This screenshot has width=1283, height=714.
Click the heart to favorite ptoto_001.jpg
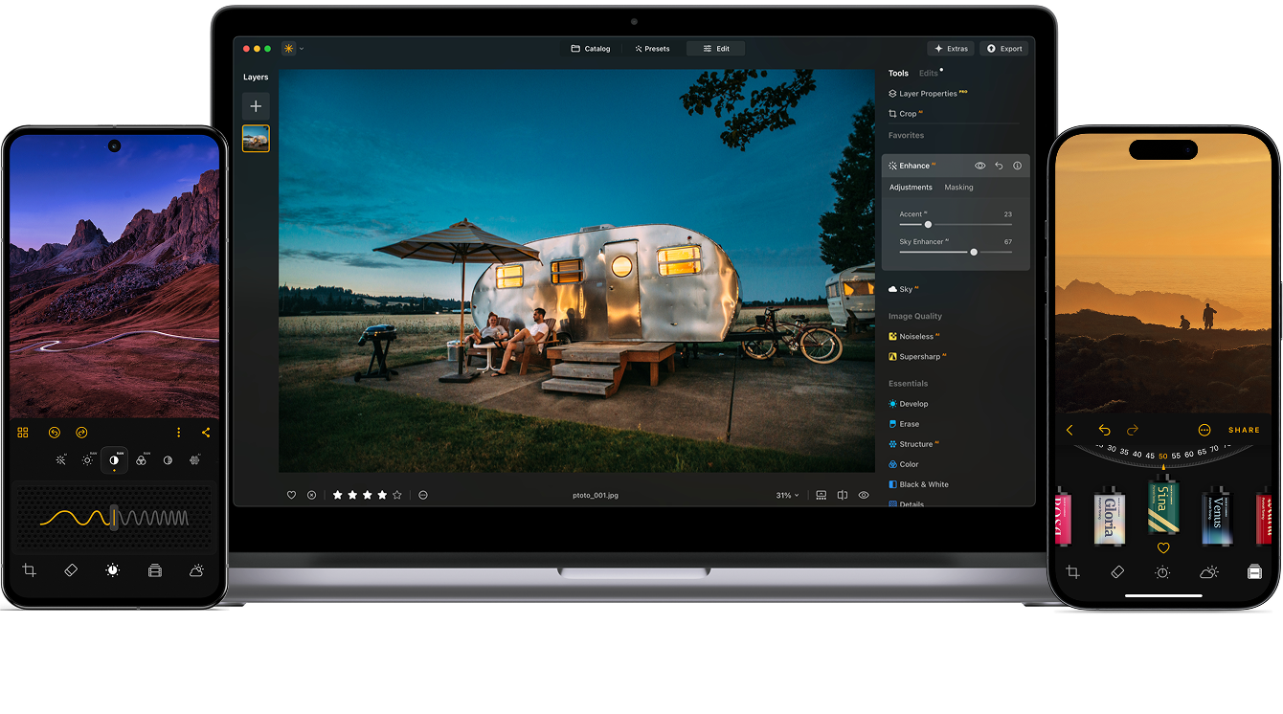[291, 495]
